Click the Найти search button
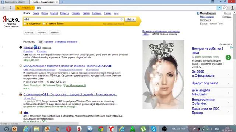236x132 pixels. pyautogui.click(x=130, y=19)
